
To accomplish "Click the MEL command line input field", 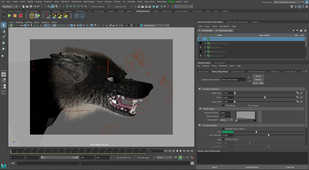I will pyautogui.click(x=48, y=163).
